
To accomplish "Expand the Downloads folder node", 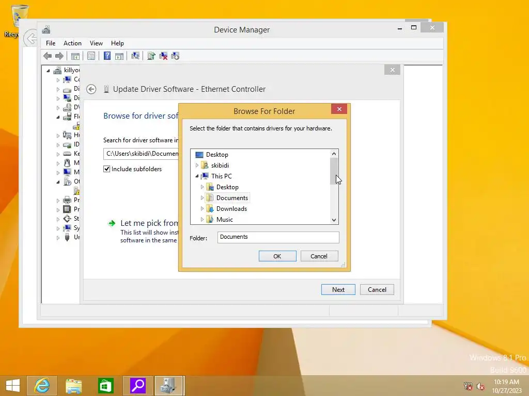I will [202, 208].
